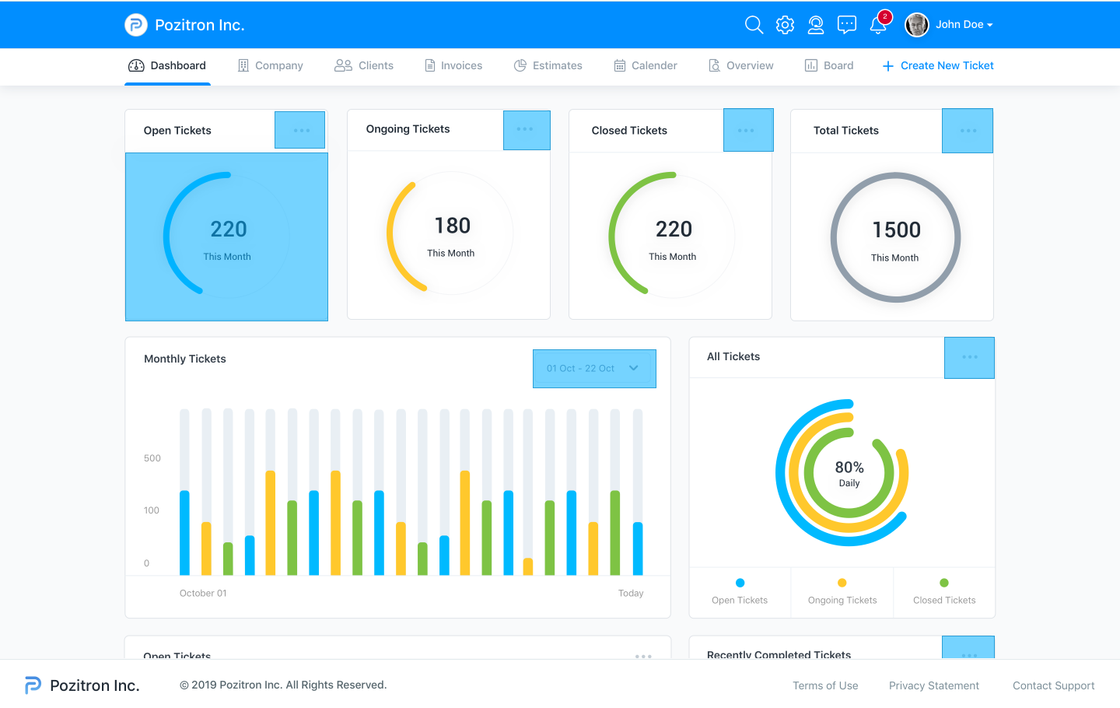This screenshot has height=708, width=1120.
Task: Click the Dashboard gauge icon
Action: click(x=136, y=65)
